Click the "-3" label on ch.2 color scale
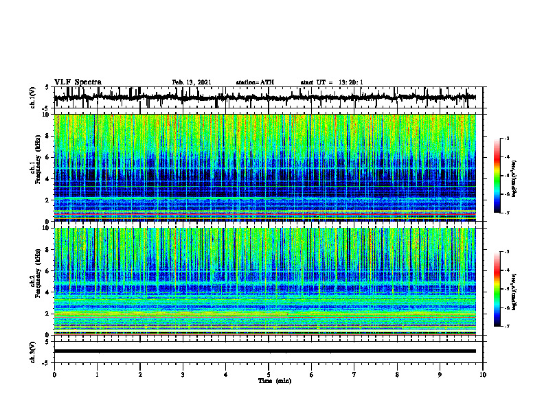 coord(507,252)
